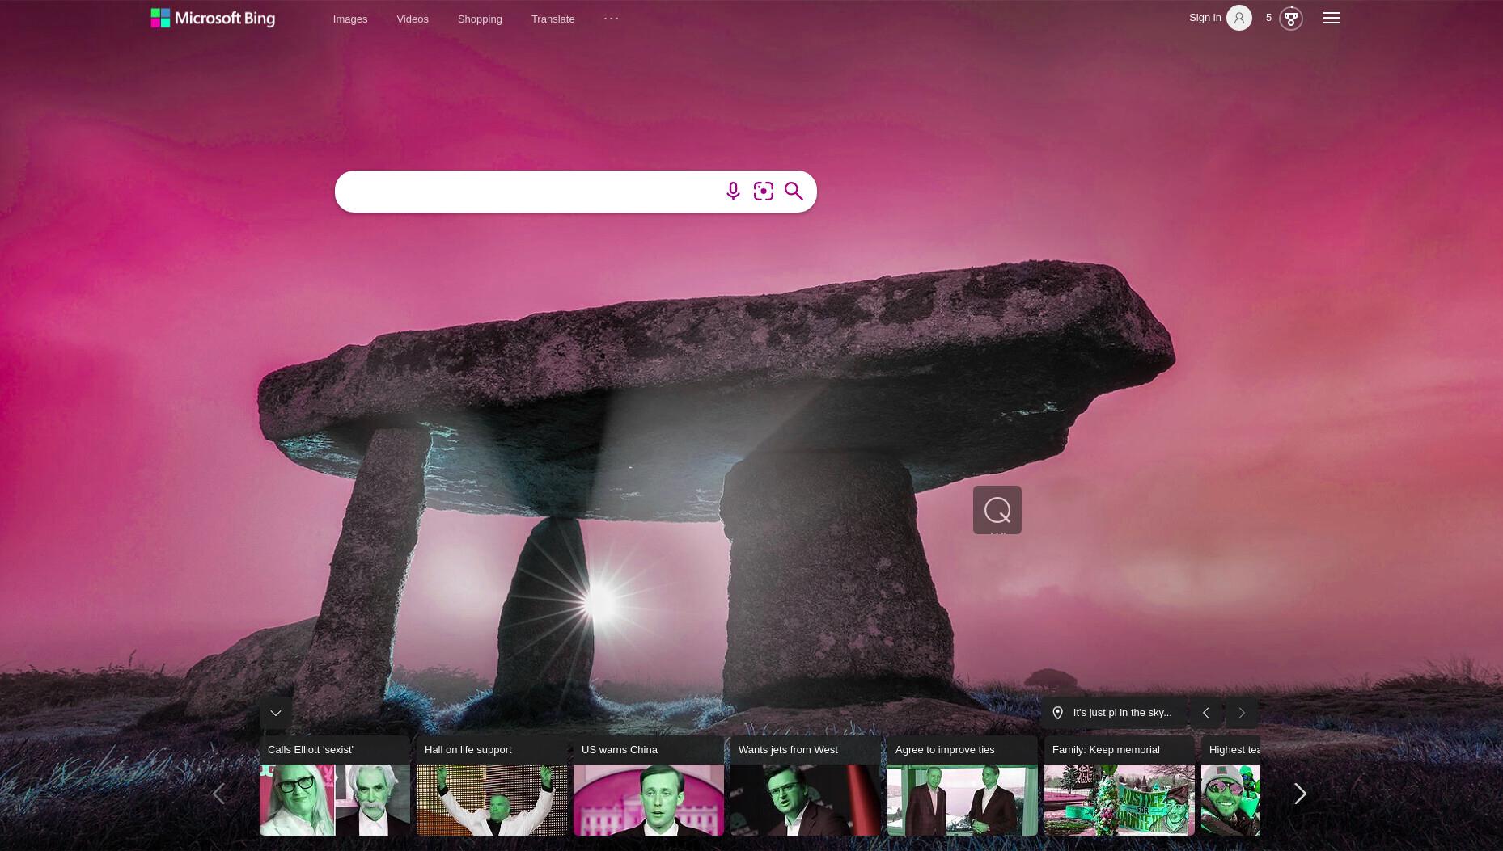
Task: Click the thumbnail under Wants jets from West
Action: 806,800
